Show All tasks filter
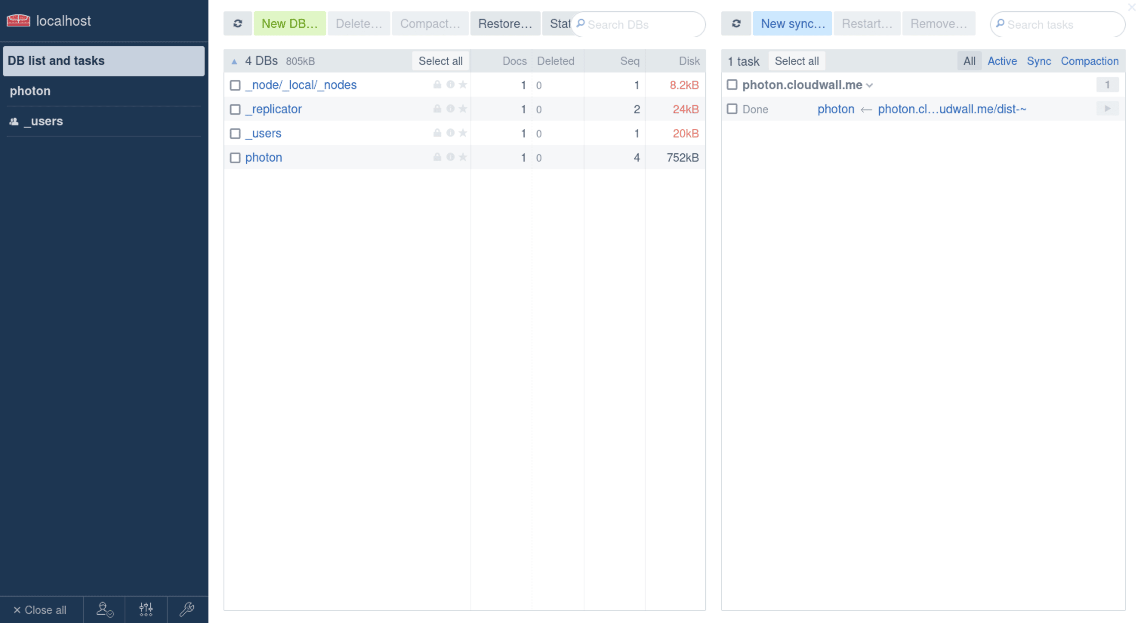The image size is (1141, 623). [x=969, y=61]
